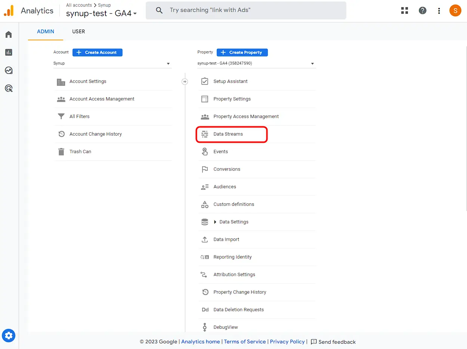The width and height of the screenshot is (467, 349).
Task: Click the Data Settings database icon
Action: (205, 222)
